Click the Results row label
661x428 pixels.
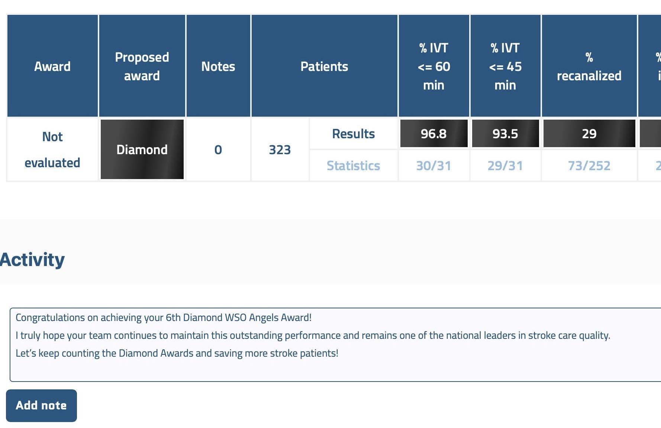[x=353, y=134]
